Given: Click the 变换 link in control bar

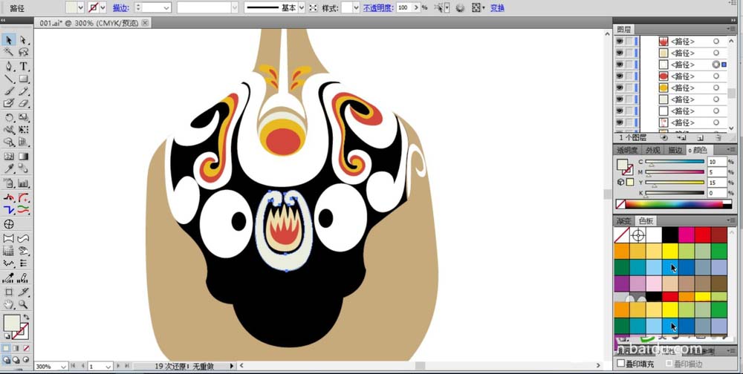Looking at the screenshot, I should coord(497,7).
